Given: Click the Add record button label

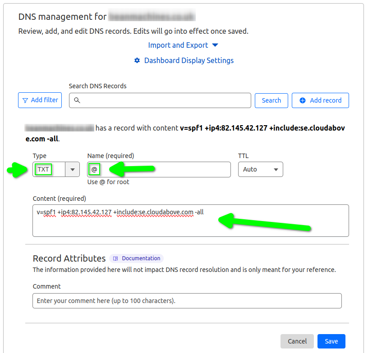Looking at the screenshot, I should click(x=326, y=100).
